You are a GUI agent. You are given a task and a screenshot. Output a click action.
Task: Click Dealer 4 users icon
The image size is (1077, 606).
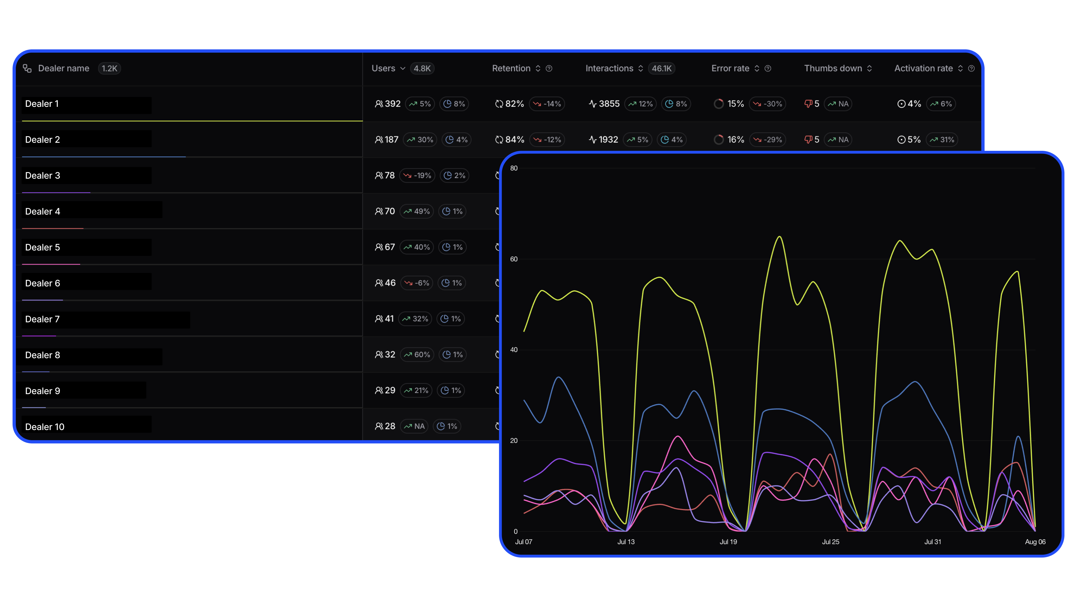coord(379,212)
